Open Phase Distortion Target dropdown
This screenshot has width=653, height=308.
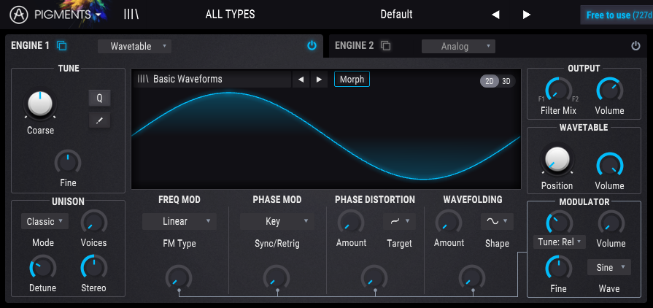(x=399, y=221)
